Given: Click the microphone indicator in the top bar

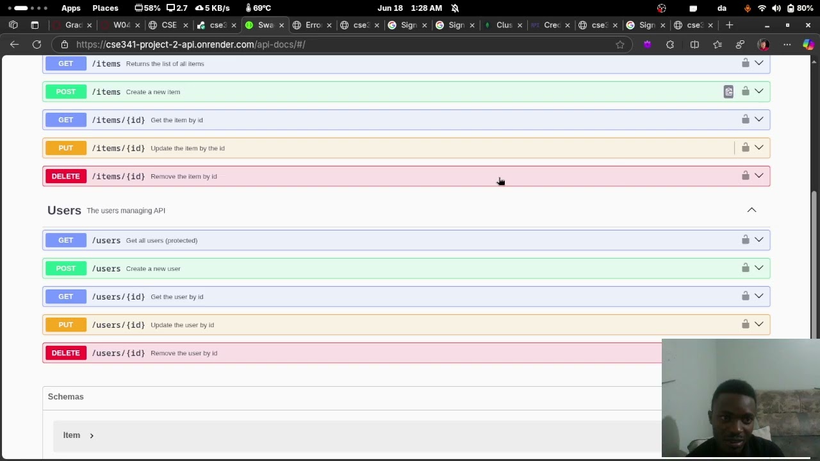Looking at the screenshot, I should [x=747, y=8].
